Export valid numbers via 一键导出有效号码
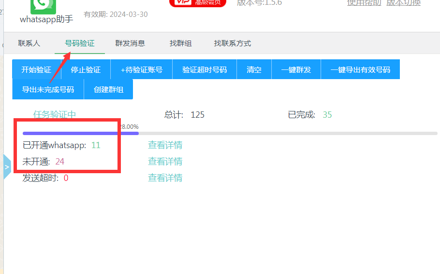The width and height of the screenshot is (440, 274). pyautogui.click(x=360, y=69)
